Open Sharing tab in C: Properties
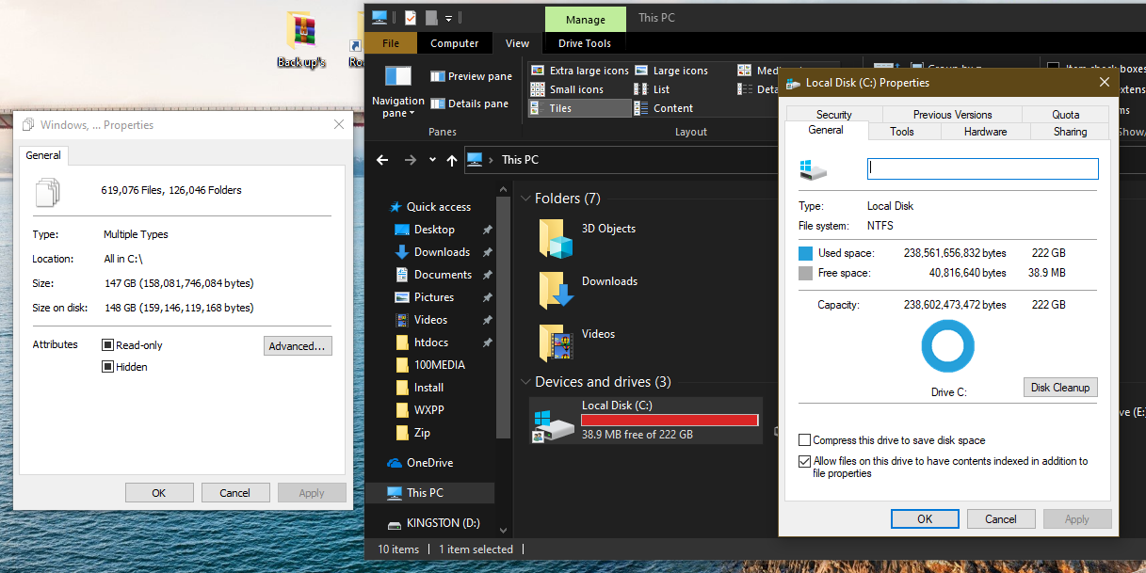Screen dimensions: 1146x573 pos(1070,132)
